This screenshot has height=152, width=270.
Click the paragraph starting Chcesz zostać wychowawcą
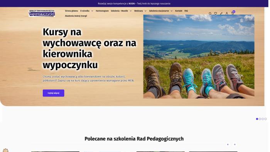[x=88, y=78]
